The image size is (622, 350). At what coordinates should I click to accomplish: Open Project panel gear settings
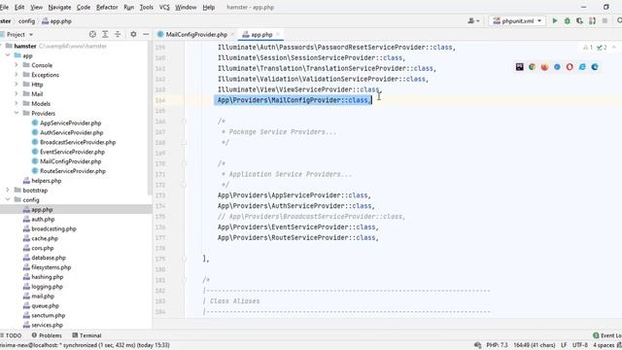(133, 35)
